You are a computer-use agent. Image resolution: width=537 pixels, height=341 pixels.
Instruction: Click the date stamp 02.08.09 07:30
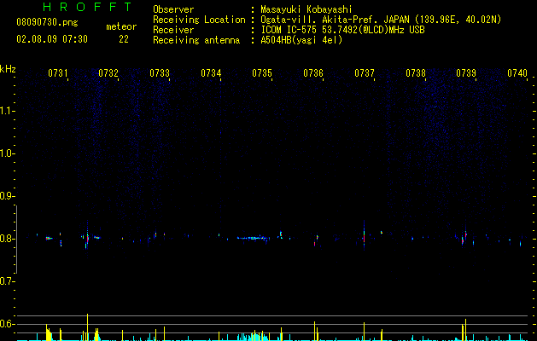pos(52,39)
